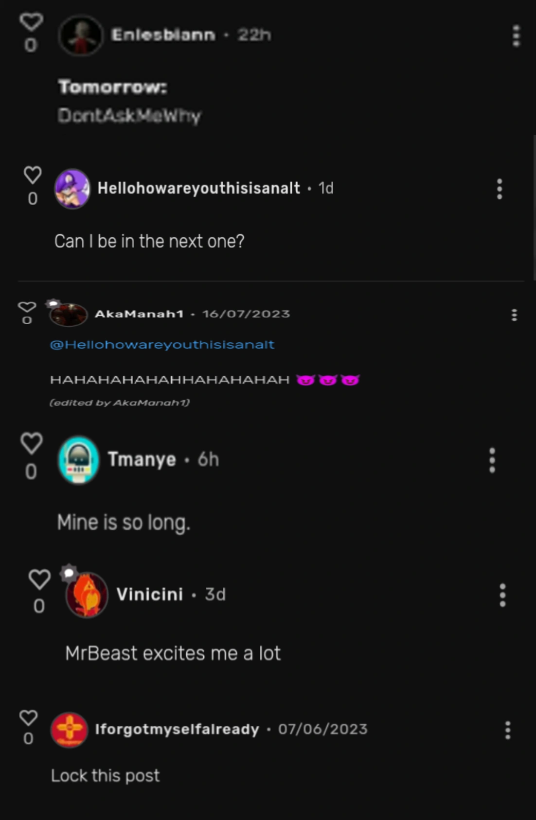Image resolution: width=536 pixels, height=820 pixels.
Task: Click Tmanye's teal robot avatar
Action: pyautogui.click(x=78, y=460)
